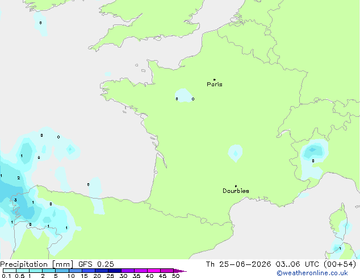
Task: Select the Dourbies location dot marker
Action: tap(236, 186)
